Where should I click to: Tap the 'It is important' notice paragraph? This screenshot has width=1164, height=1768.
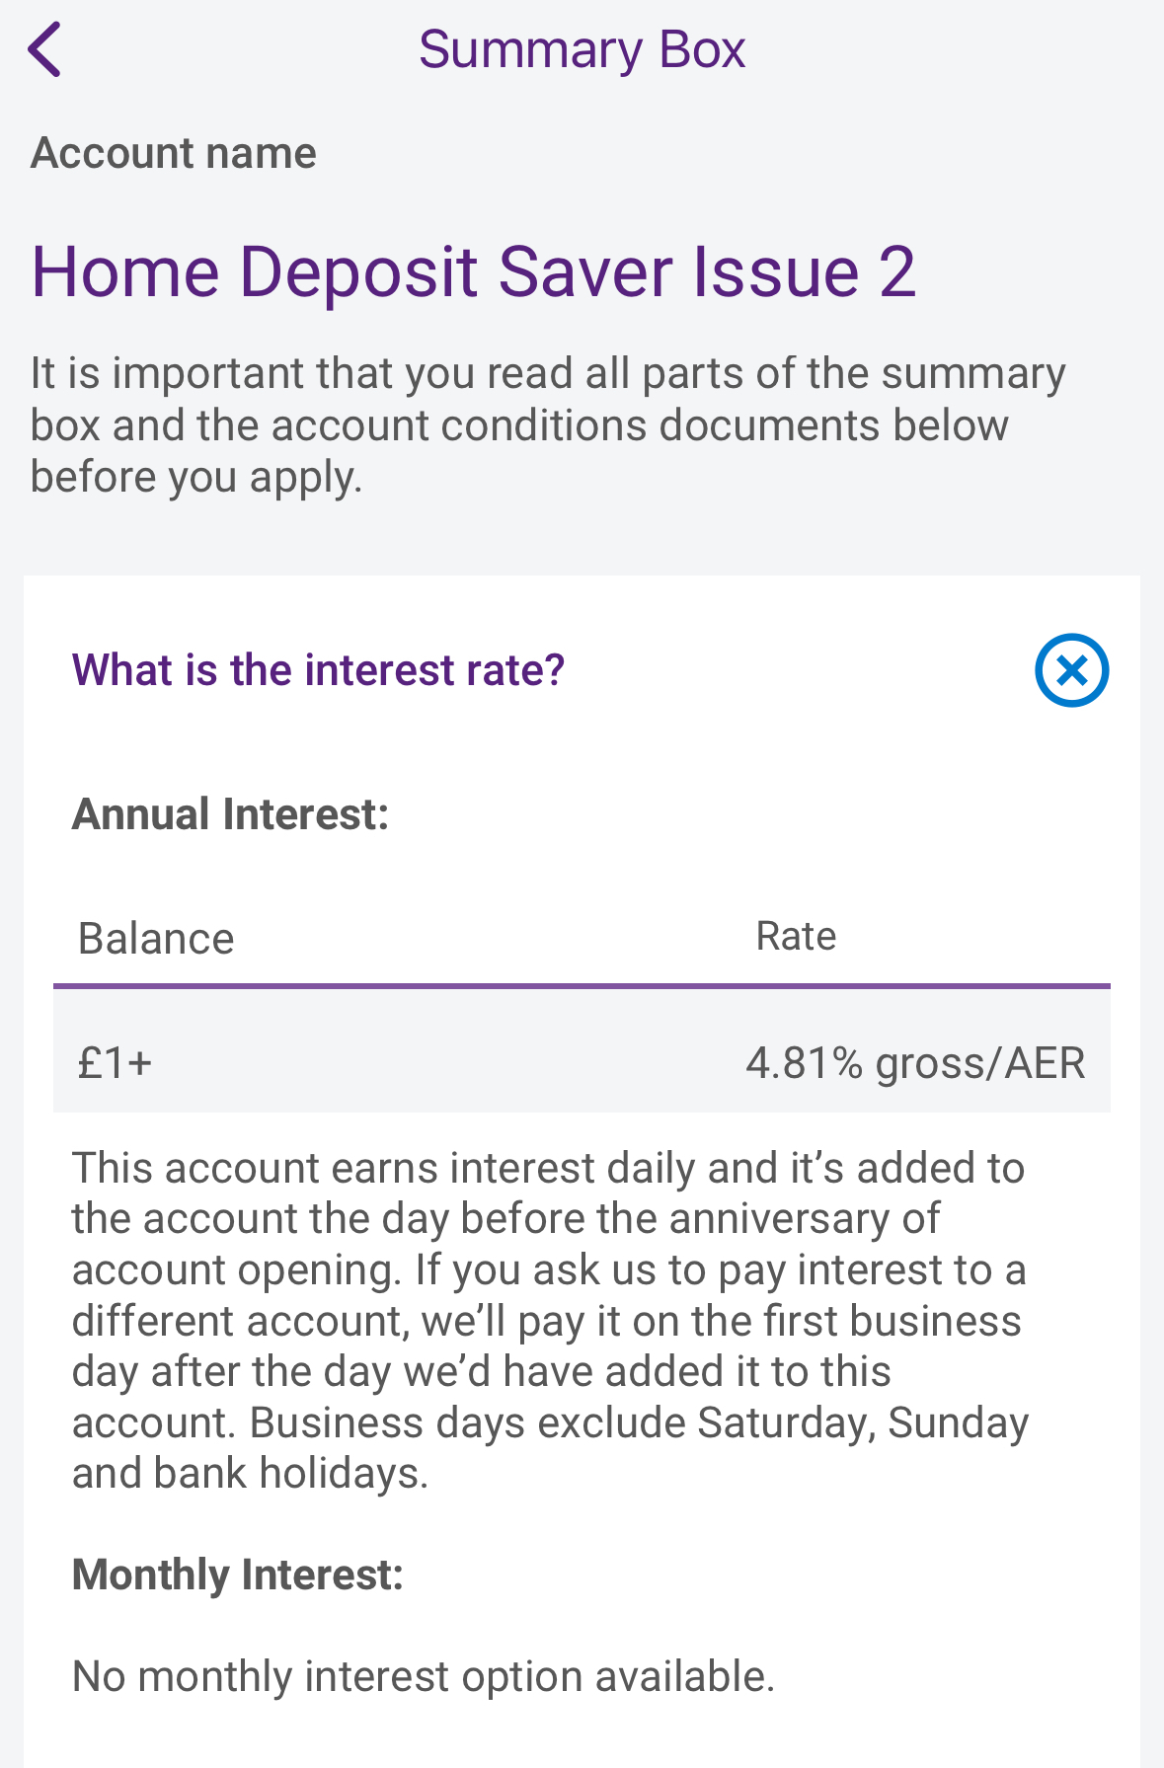click(x=548, y=425)
